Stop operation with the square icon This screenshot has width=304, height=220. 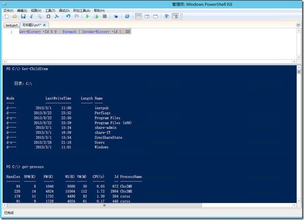(105, 16)
